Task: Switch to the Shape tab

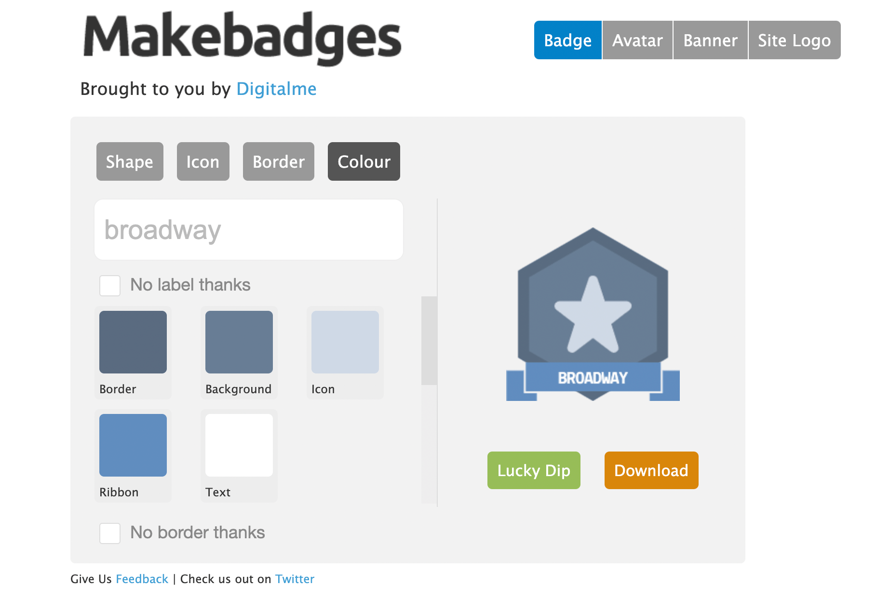Action: pos(130,161)
